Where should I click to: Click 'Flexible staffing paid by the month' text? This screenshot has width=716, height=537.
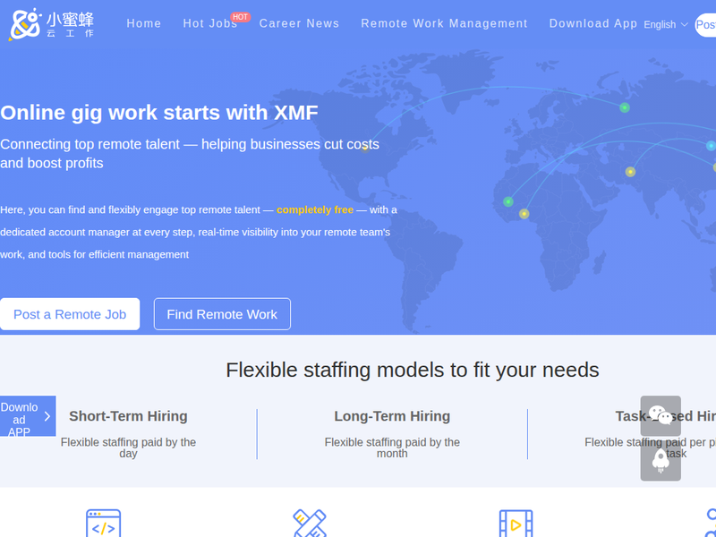coord(392,448)
